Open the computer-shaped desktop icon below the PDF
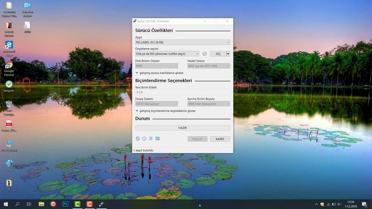 [x=9, y=146]
